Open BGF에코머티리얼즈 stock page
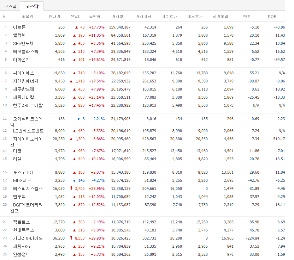294x260 pixels. [27, 208]
